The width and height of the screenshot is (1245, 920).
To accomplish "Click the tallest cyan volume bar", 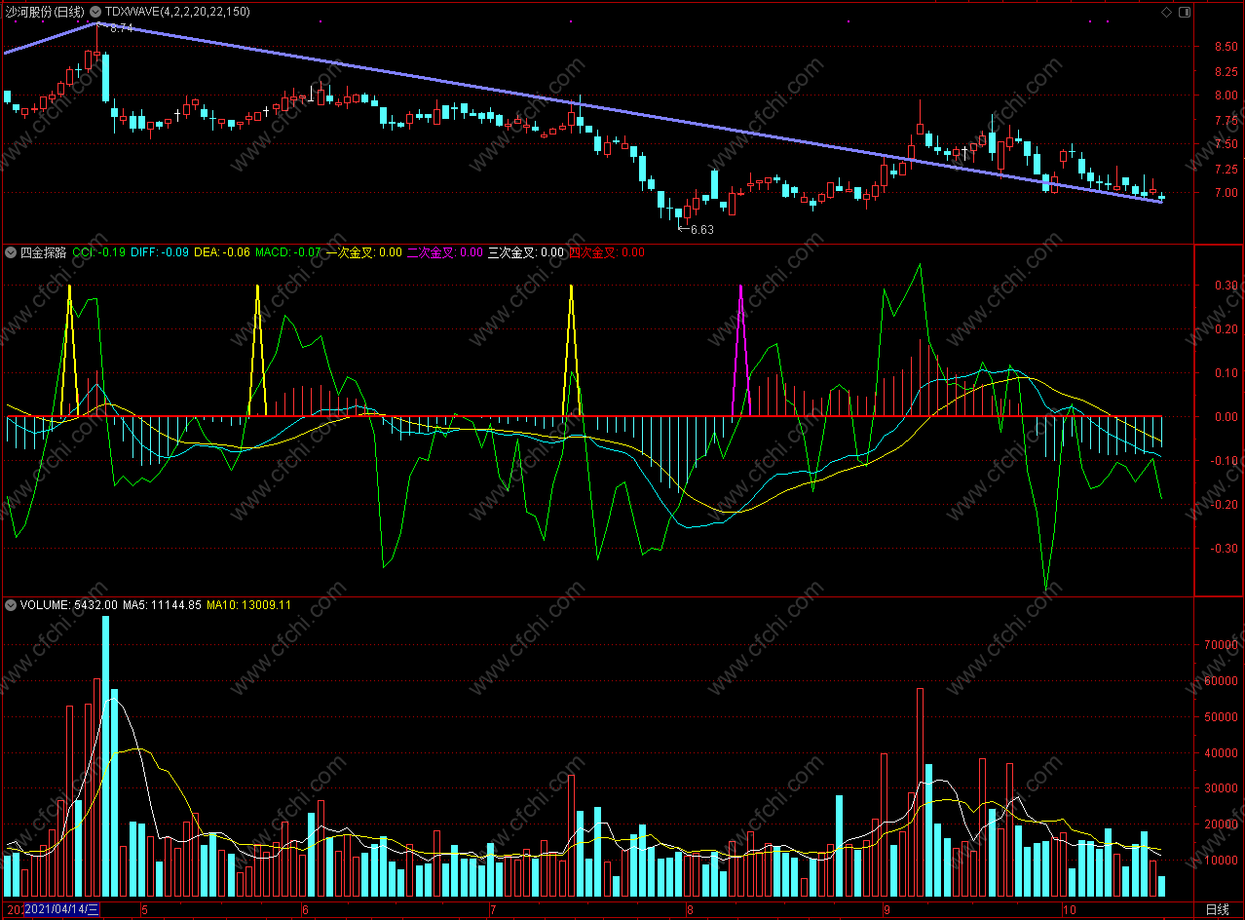I will (105, 756).
